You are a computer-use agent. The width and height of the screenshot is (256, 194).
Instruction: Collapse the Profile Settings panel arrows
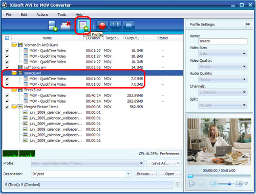[248, 24]
